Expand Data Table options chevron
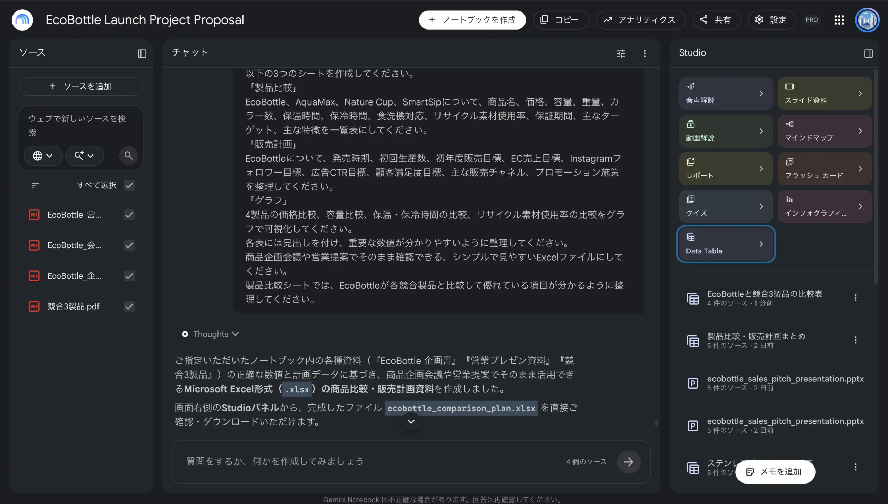Screen dimensions: 888x504 point(761,244)
